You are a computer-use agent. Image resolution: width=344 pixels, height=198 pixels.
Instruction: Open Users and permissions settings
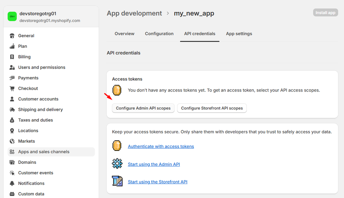[42, 67]
